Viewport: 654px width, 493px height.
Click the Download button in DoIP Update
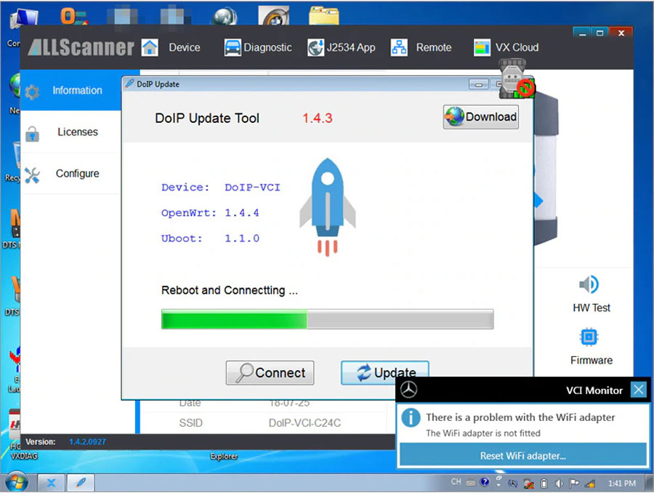pyautogui.click(x=481, y=117)
